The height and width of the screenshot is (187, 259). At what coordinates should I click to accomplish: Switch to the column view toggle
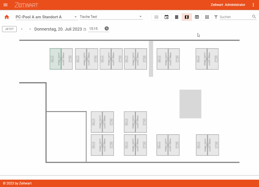click(x=177, y=17)
